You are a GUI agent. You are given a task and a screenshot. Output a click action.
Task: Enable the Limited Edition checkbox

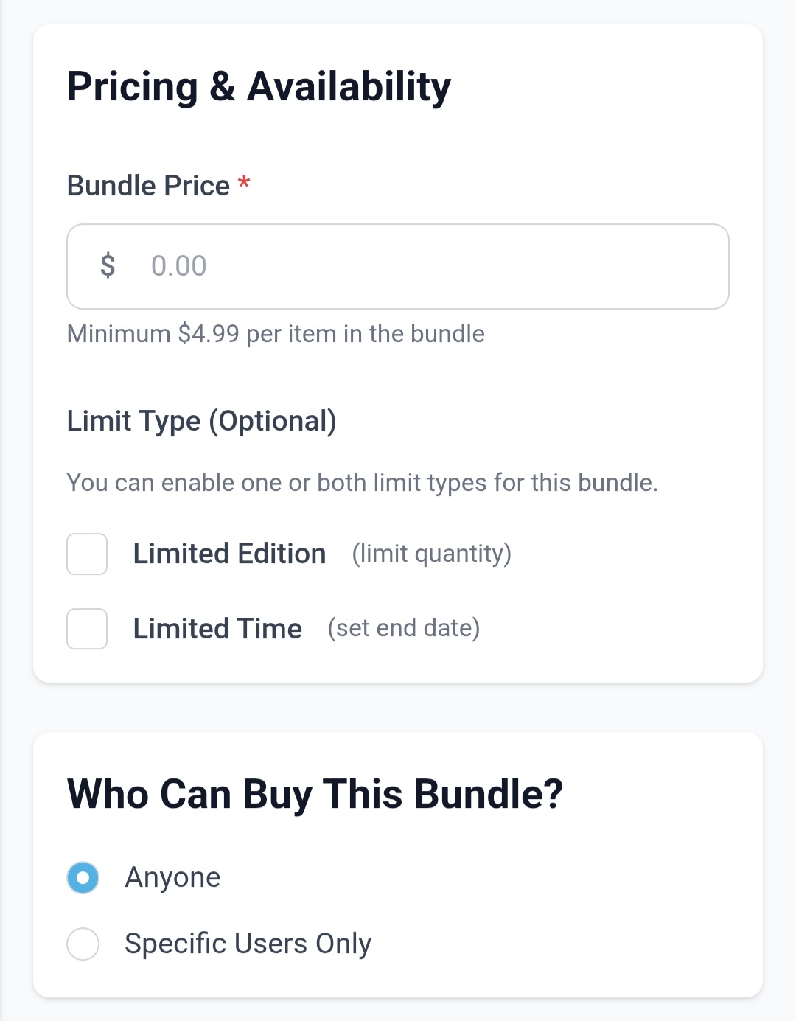pos(87,554)
